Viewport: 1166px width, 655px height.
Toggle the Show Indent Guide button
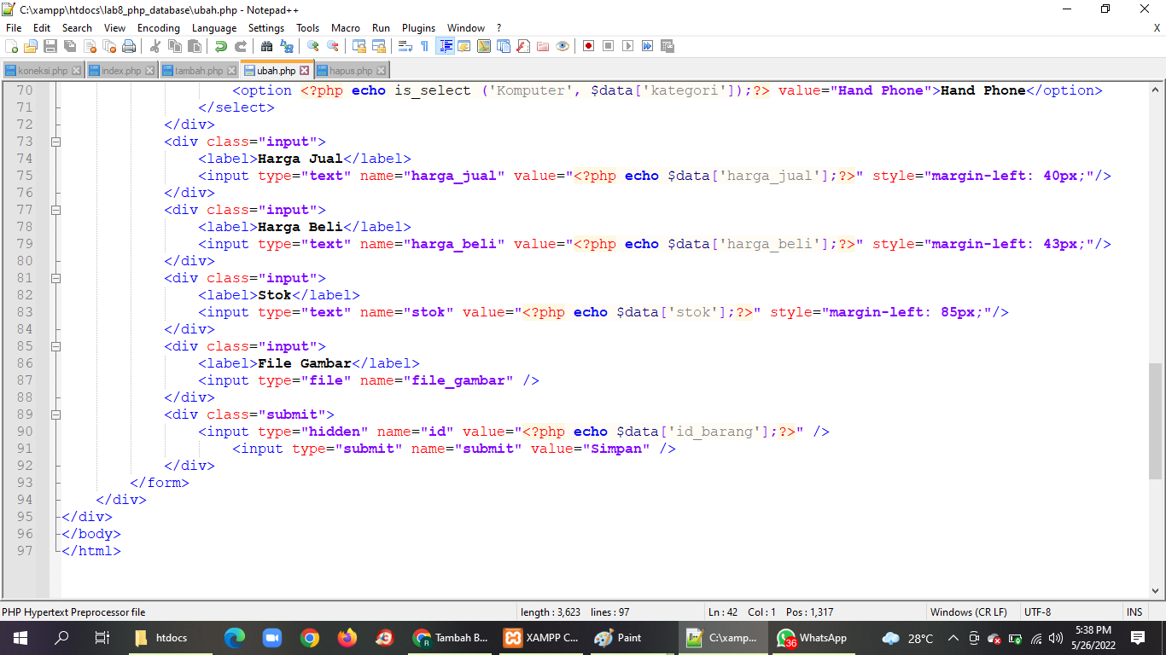[445, 45]
